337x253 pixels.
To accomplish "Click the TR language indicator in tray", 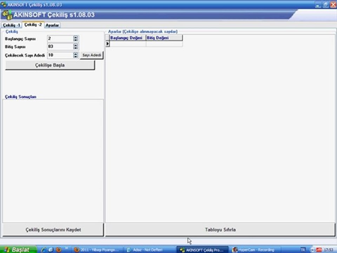I will (303, 250).
